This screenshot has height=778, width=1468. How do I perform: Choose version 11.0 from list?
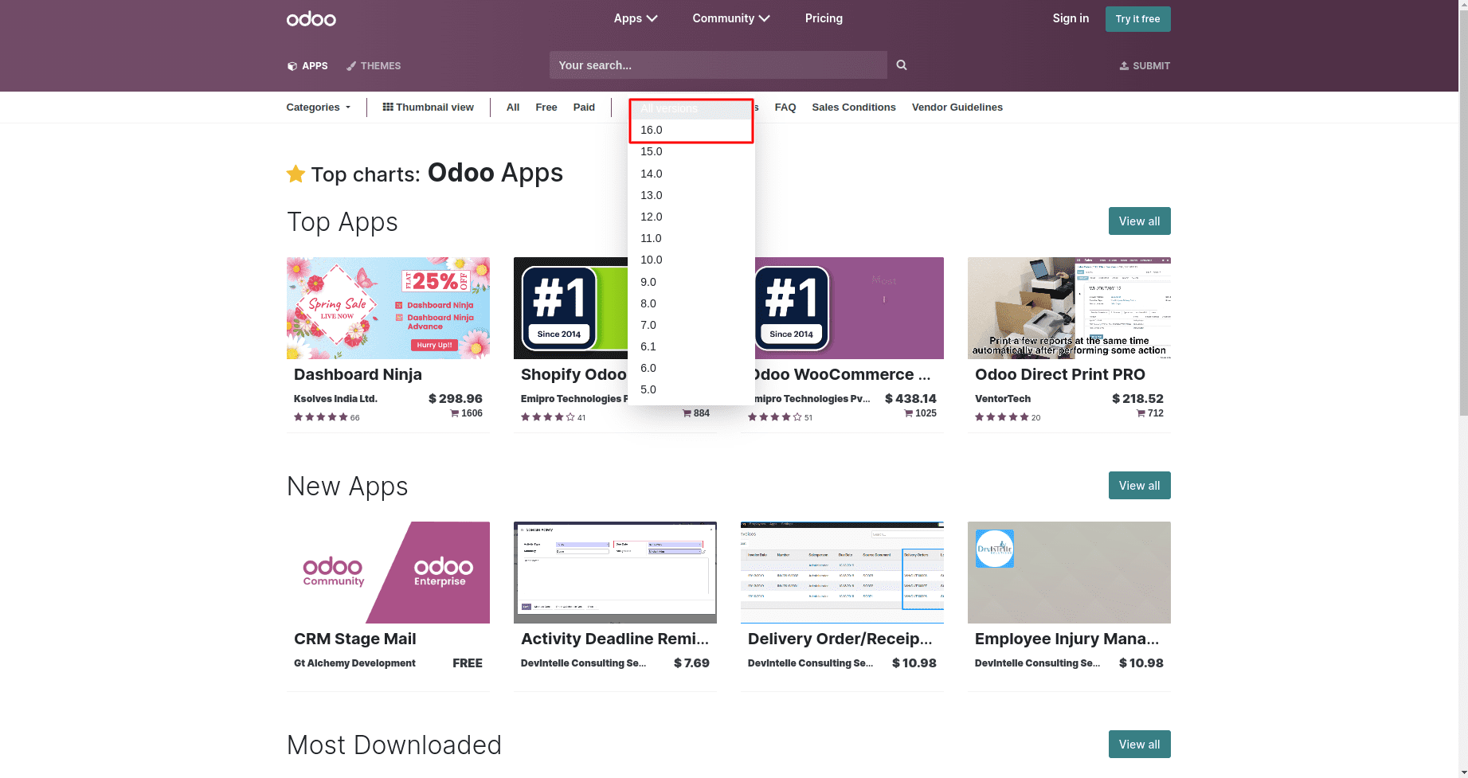point(691,238)
